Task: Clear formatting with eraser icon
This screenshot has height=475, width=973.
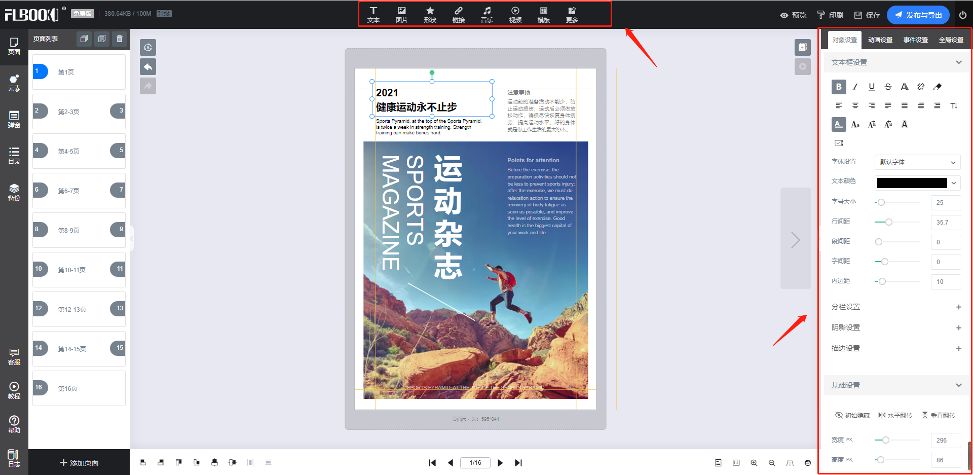Action: (x=938, y=87)
